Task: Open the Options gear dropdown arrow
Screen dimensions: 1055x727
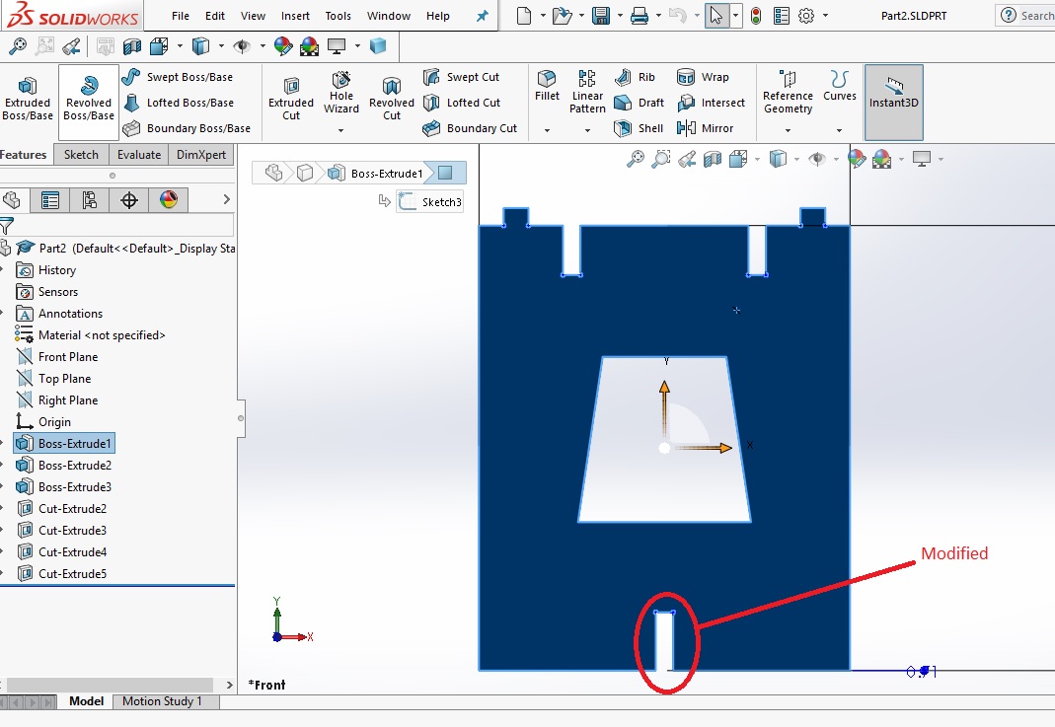Action: (826, 16)
